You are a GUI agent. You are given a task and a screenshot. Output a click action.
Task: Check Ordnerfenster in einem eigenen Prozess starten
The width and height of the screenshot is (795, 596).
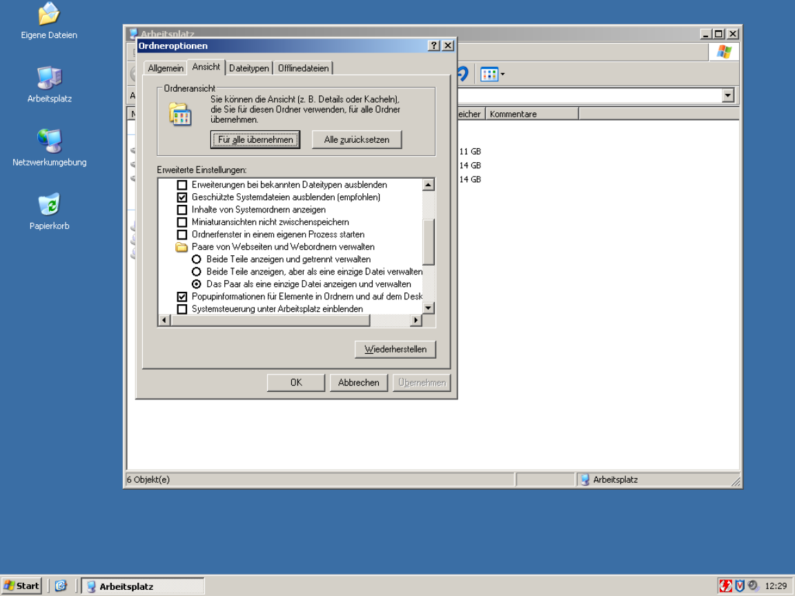point(182,235)
